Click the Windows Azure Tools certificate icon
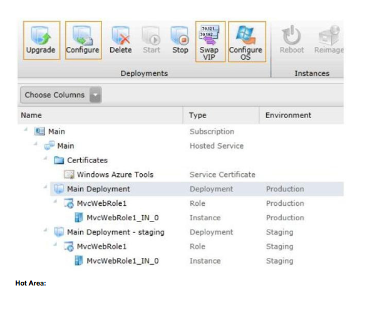 point(69,174)
